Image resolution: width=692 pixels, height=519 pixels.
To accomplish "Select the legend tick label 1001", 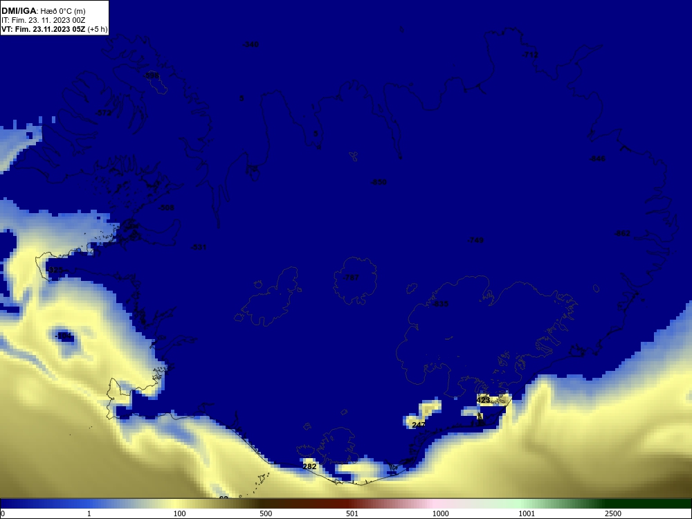I will tap(527, 513).
